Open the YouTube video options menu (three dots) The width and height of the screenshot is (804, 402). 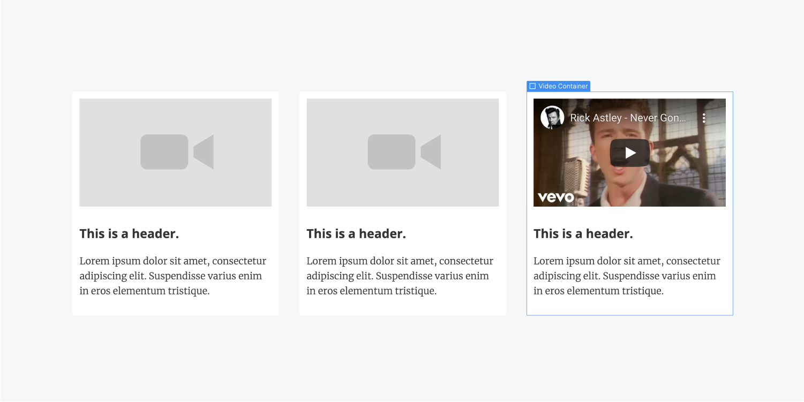tap(704, 118)
